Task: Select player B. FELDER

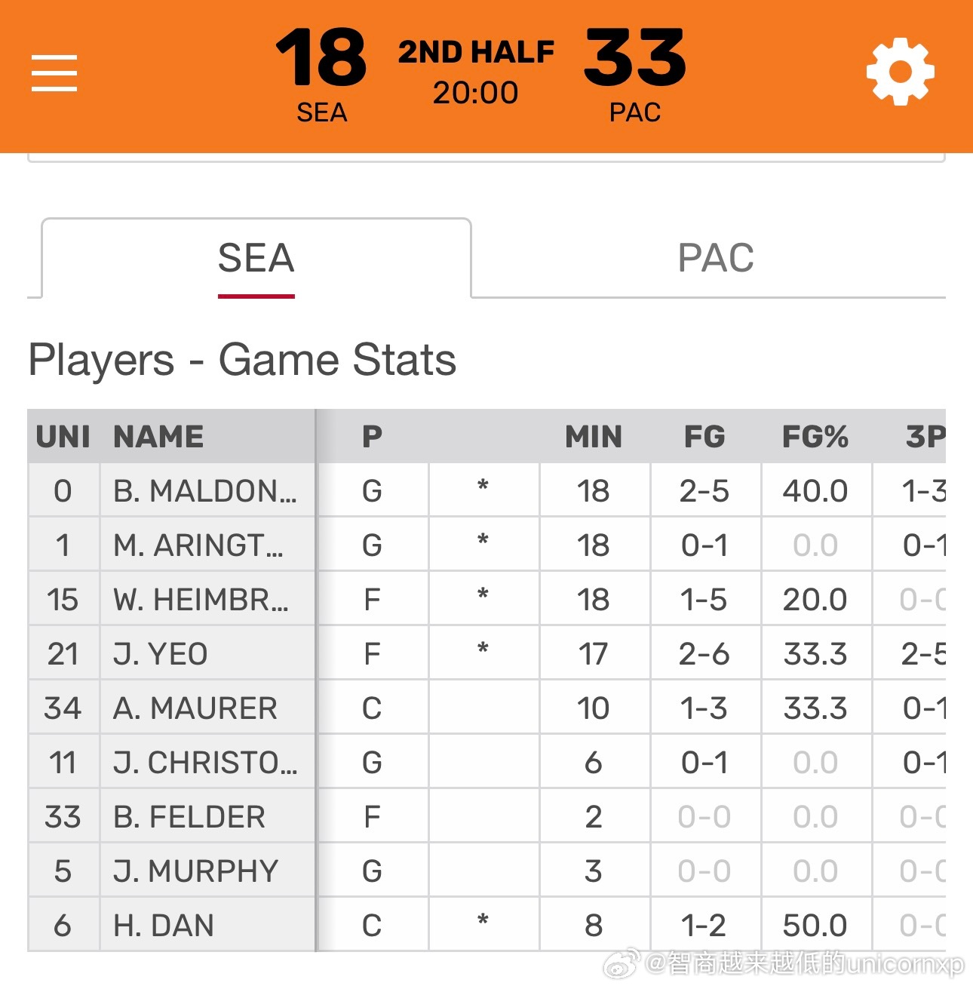Action: 189,817
